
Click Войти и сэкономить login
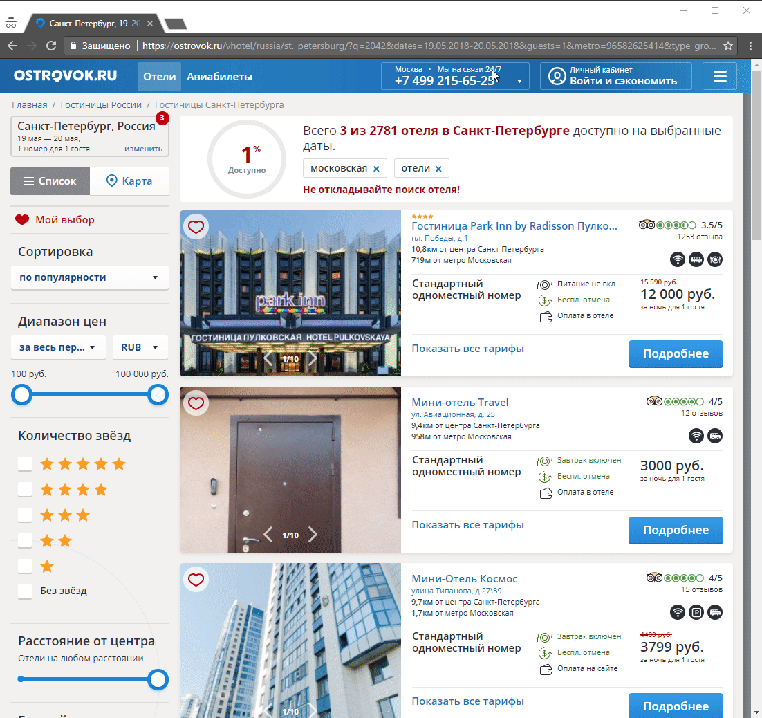[623, 81]
